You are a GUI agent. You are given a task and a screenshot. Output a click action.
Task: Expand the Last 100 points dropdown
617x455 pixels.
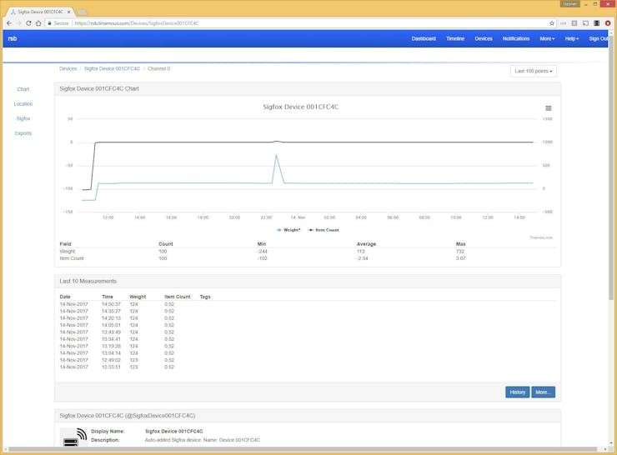coord(533,71)
